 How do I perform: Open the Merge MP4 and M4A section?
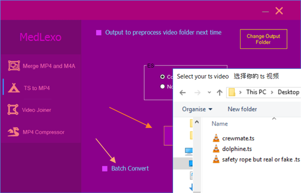41,66
